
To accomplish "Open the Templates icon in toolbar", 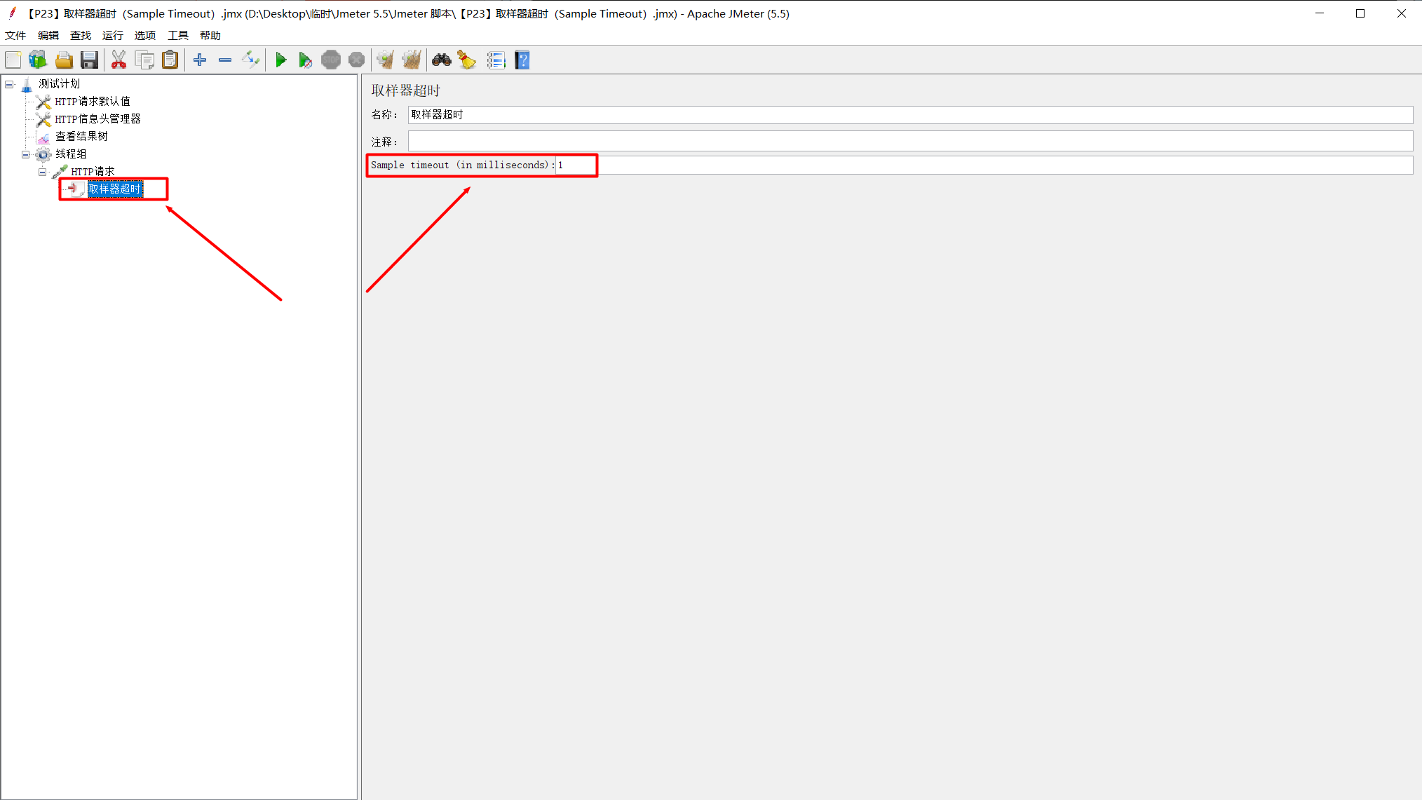I will click(38, 60).
